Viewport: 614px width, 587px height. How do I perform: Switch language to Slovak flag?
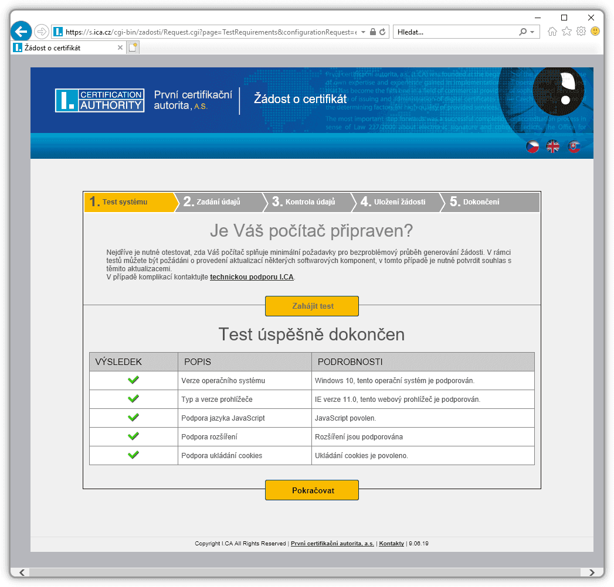click(574, 146)
